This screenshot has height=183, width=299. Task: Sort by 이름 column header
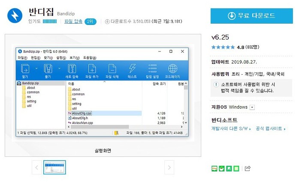[71, 84]
